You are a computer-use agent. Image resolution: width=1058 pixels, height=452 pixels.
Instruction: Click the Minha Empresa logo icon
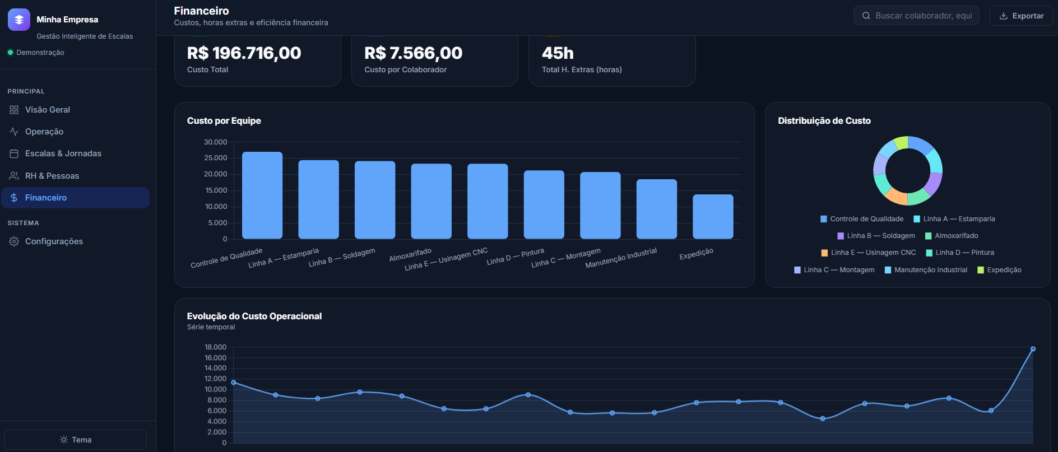19,20
